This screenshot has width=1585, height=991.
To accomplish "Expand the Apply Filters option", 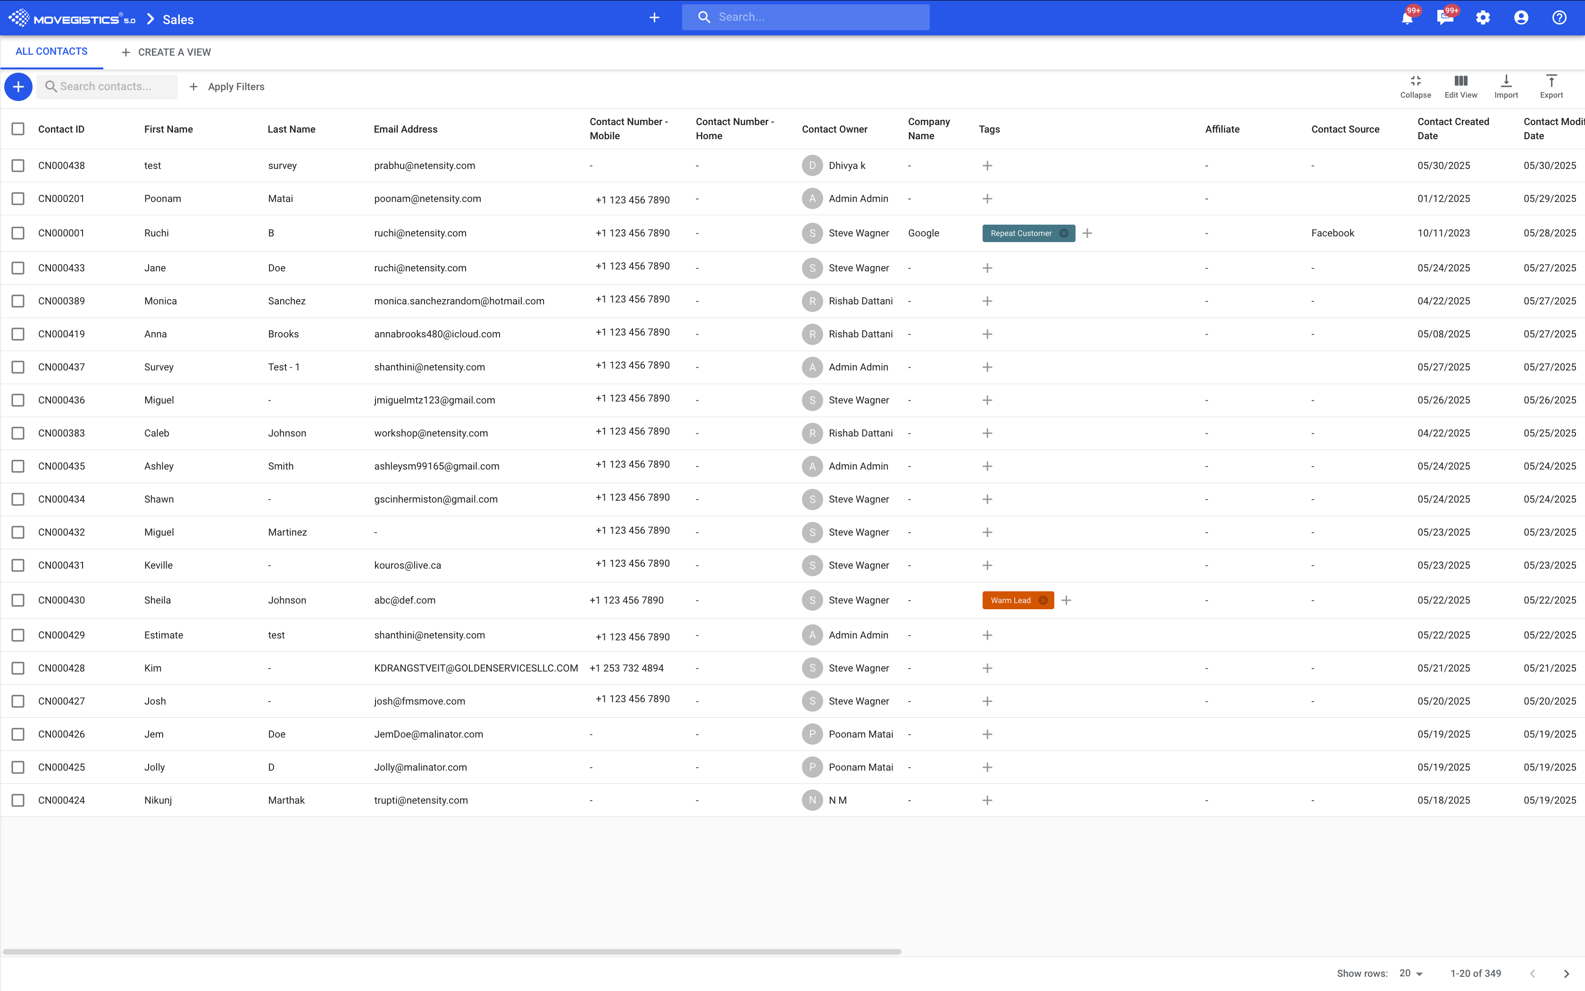I will 226,86.
